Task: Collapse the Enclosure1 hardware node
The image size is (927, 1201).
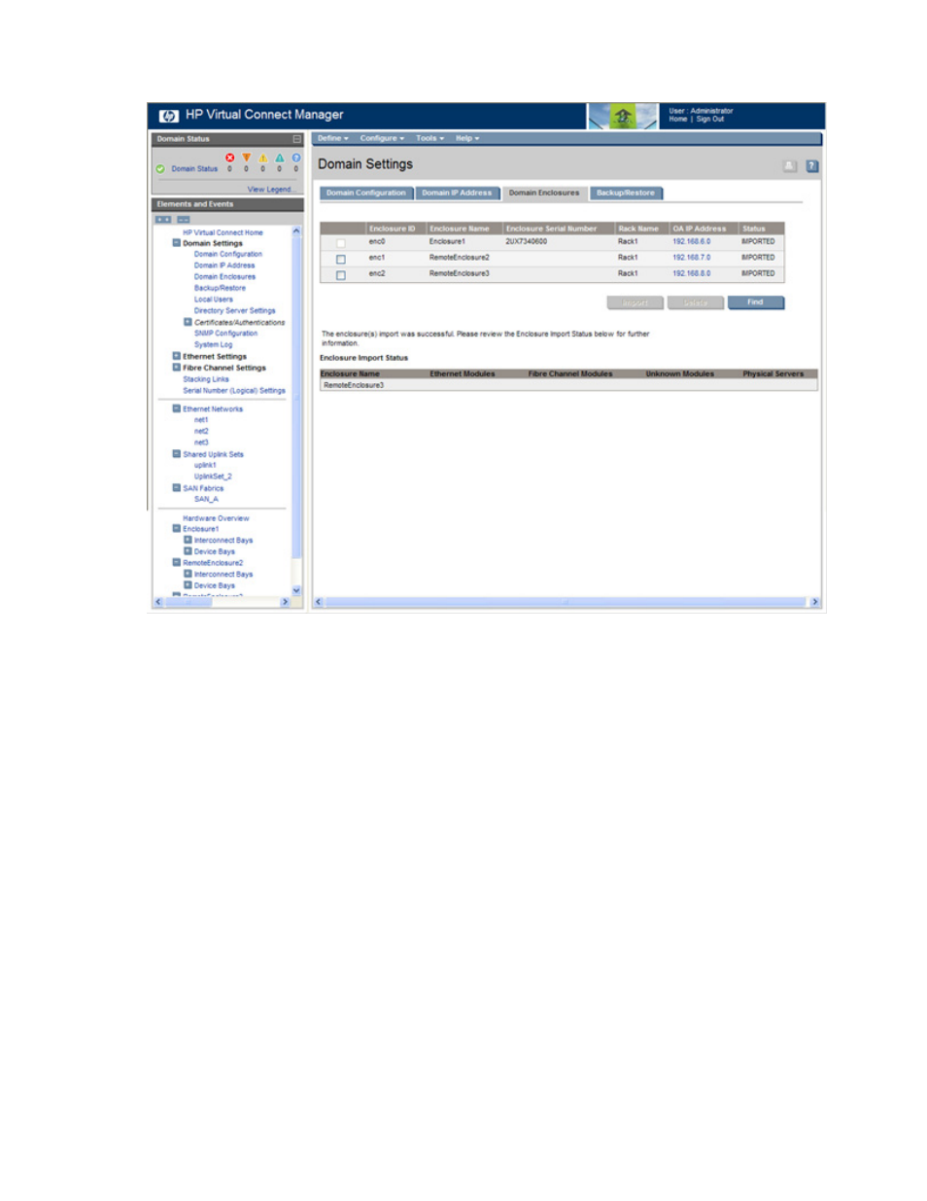Action: (177, 528)
